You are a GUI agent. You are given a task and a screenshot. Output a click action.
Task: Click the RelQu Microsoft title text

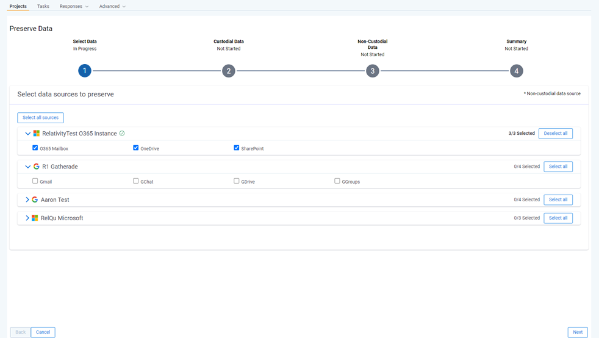pos(62,218)
